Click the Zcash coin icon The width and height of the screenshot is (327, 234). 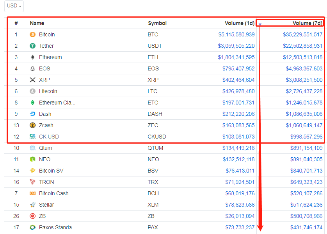[x=32, y=125]
